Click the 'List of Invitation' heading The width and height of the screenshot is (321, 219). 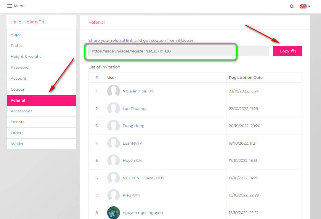point(104,67)
